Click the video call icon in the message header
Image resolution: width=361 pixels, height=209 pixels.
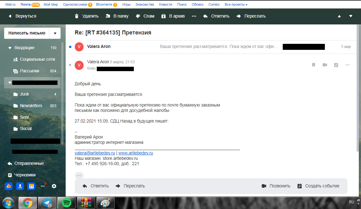coord(325,65)
